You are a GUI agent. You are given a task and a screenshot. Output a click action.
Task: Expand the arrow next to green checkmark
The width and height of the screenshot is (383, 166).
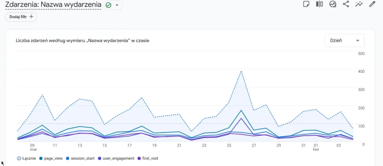tap(117, 5)
